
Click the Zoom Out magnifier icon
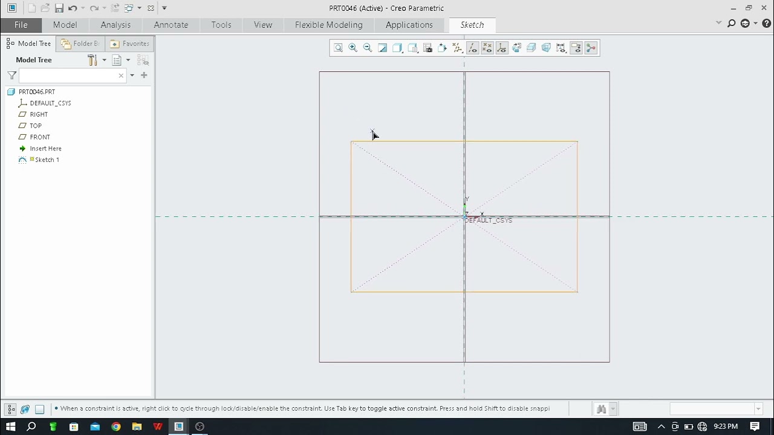pos(368,48)
